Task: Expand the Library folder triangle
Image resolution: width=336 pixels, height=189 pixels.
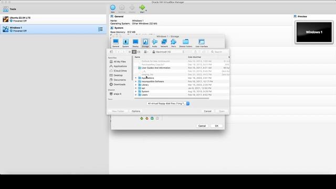Action: pyautogui.click(x=135, y=85)
